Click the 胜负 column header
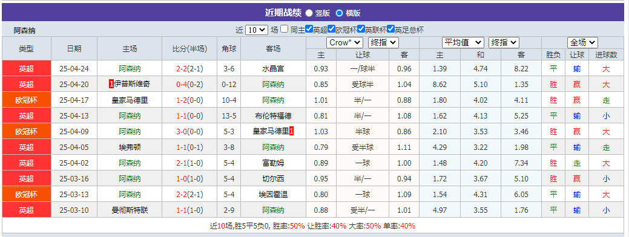 [x=553, y=55]
